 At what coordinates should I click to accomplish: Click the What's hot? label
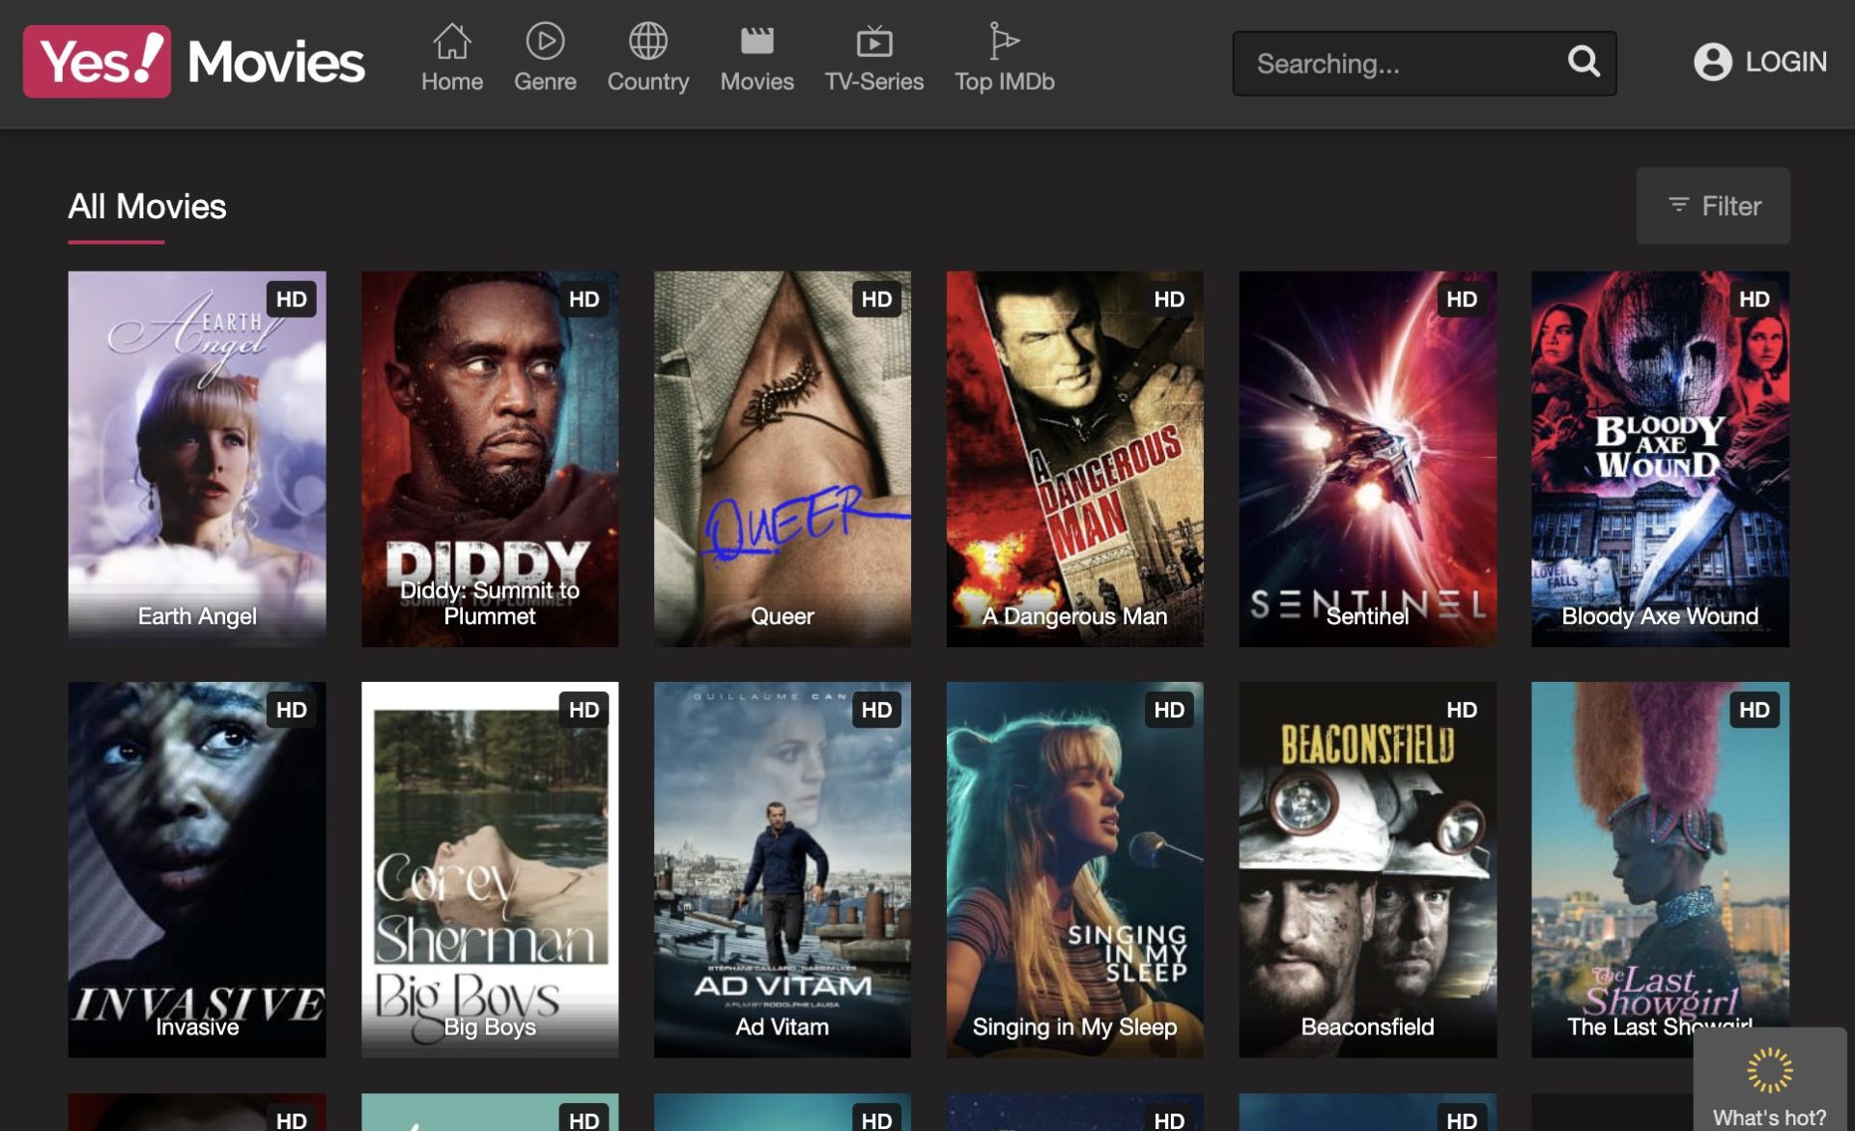[x=1769, y=1117]
